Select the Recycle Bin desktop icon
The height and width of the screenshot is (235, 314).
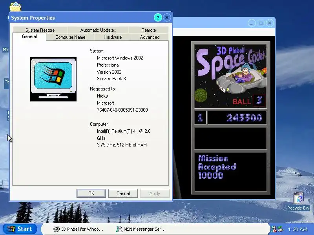point(298,201)
